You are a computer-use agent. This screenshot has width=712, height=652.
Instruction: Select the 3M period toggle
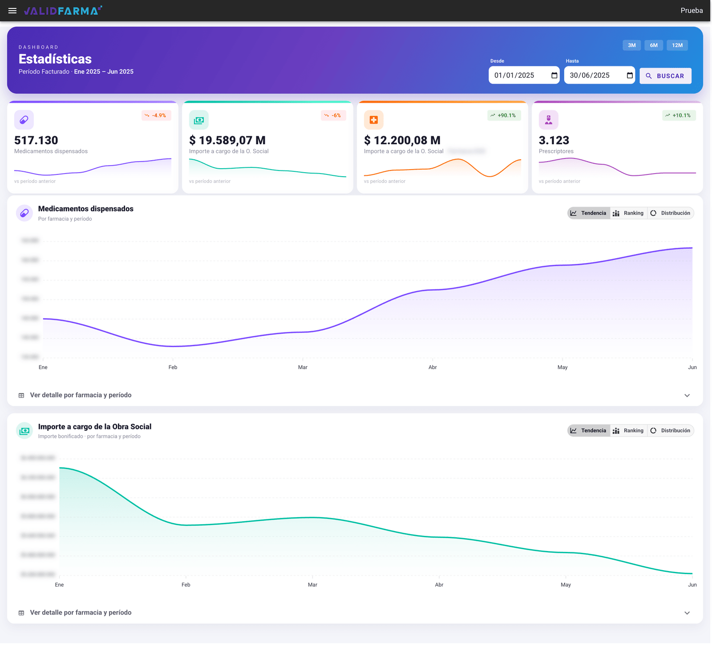(632, 45)
